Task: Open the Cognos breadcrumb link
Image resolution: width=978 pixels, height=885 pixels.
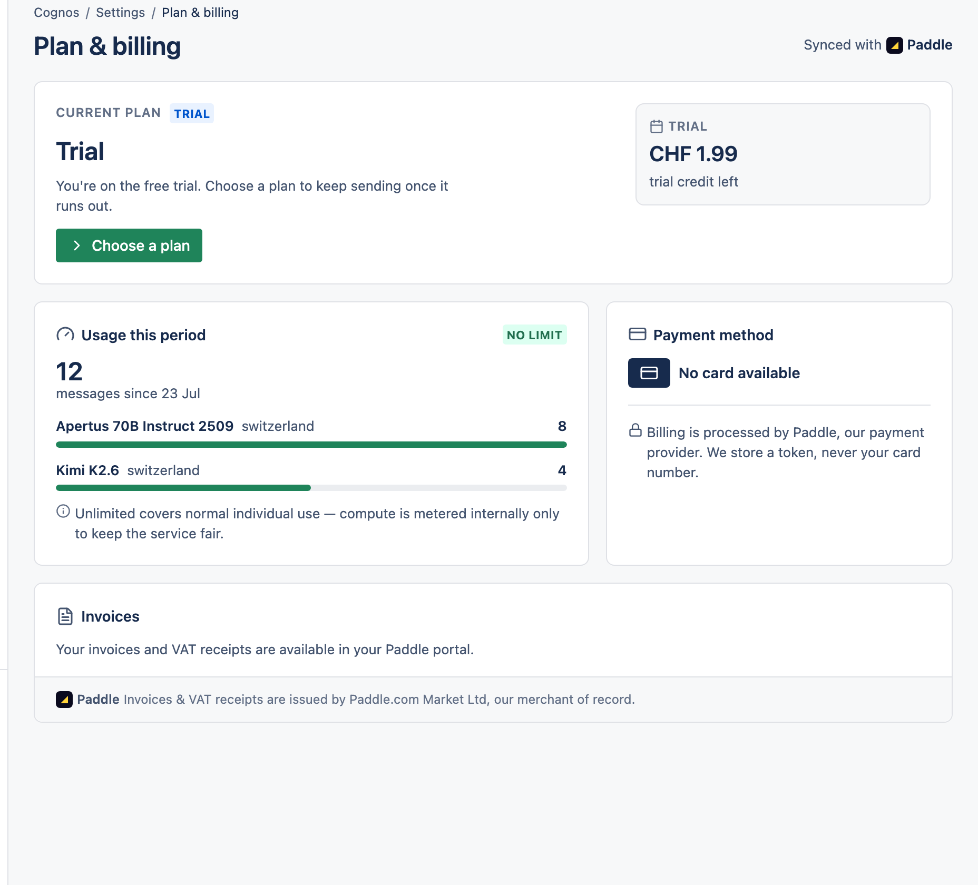Action: [56, 12]
